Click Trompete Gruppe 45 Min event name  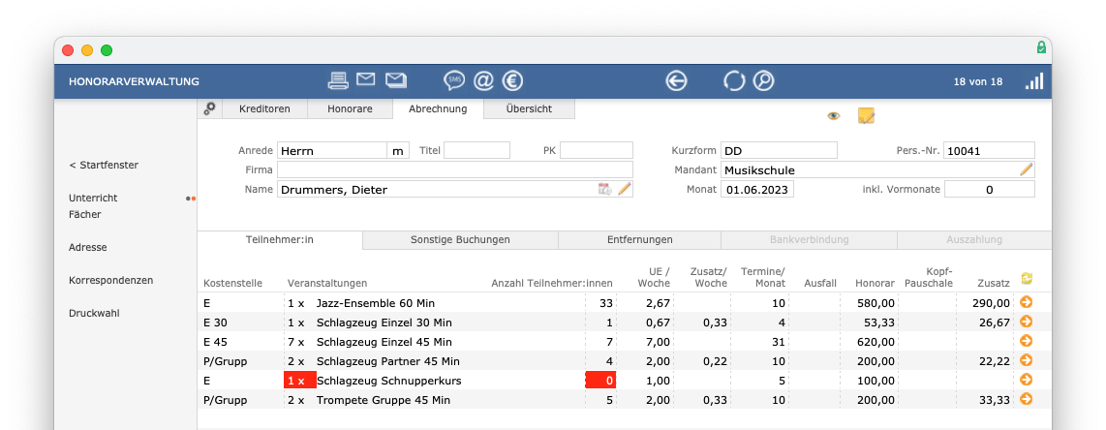point(384,400)
